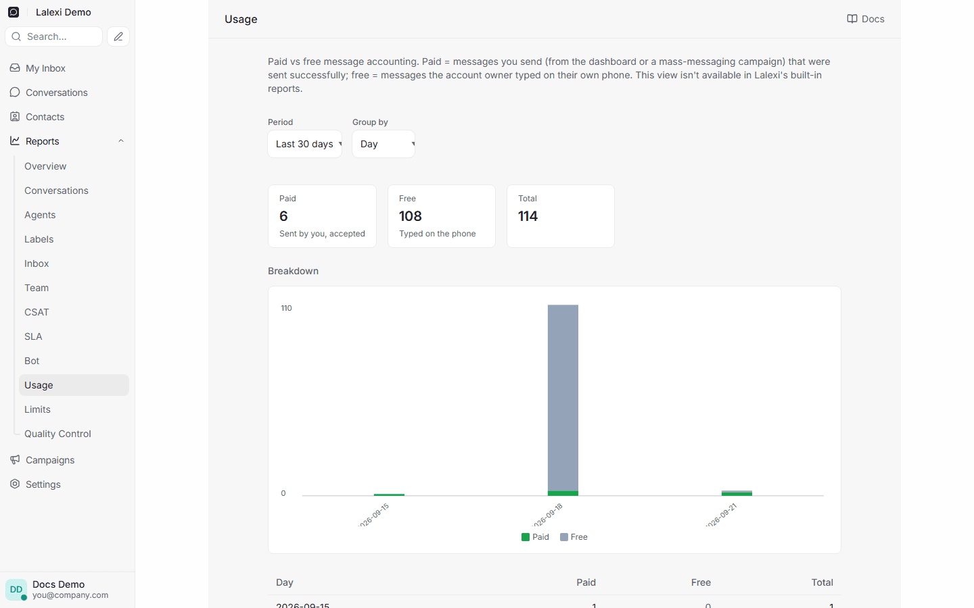The image size is (974, 608).
Task: Toggle the Paid legend green swatch
Action: pos(526,537)
